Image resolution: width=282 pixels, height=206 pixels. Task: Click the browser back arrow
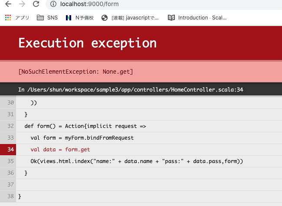[8, 4]
